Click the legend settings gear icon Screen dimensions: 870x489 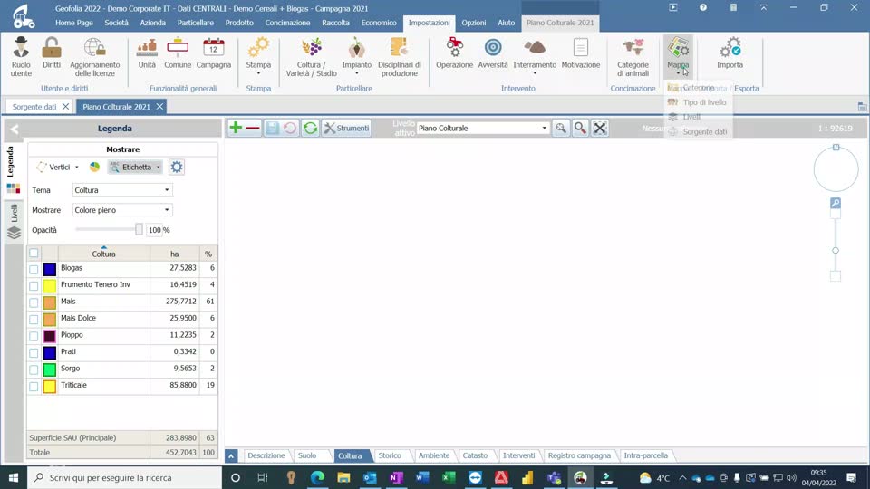pos(177,167)
